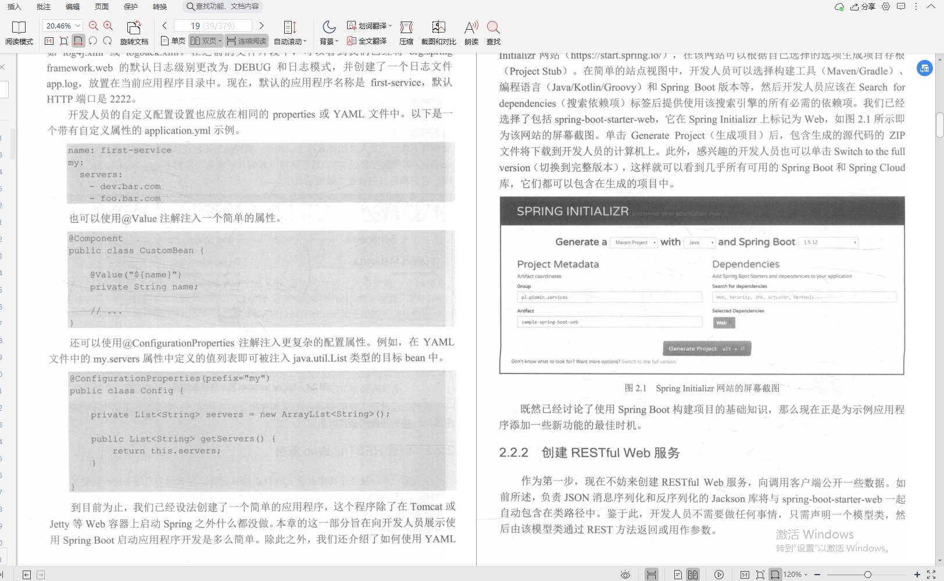This screenshot has height=581, width=944.
Task: Open 120% zoom dropdown in status bar
Action: coord(795,575)
